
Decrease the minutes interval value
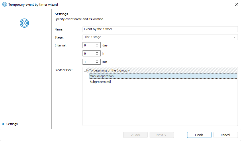tap(97, 63)
